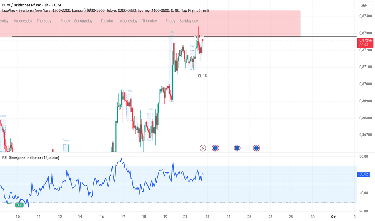
Task: Click the 20,00 RSI scale label
Action: pos(363,211)
